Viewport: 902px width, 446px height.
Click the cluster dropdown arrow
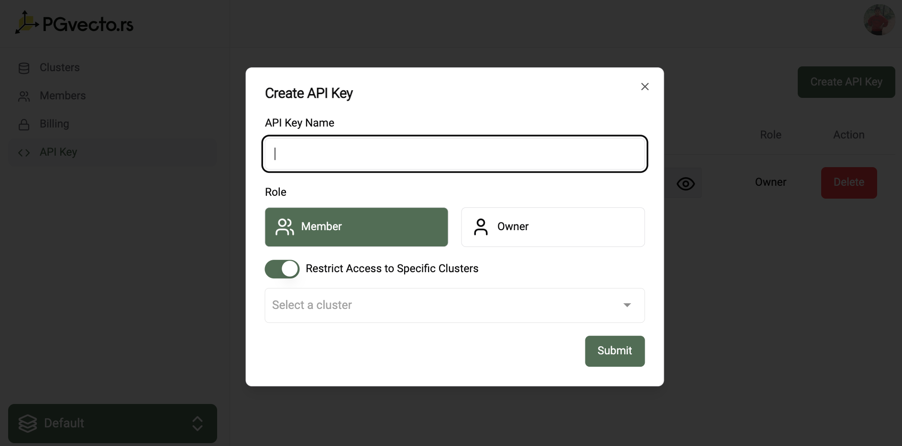[x=627, y=305]
